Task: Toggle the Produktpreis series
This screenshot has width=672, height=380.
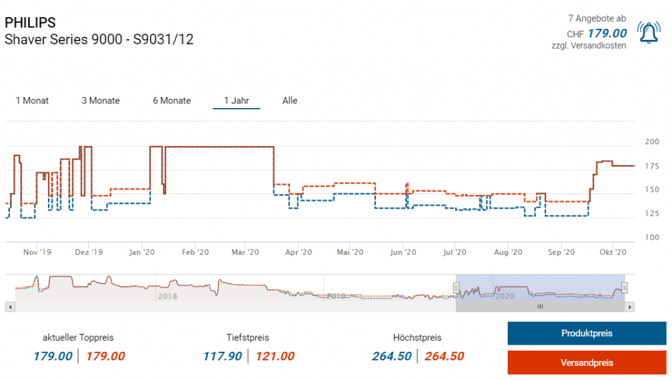Action: (x=587, y=333)
